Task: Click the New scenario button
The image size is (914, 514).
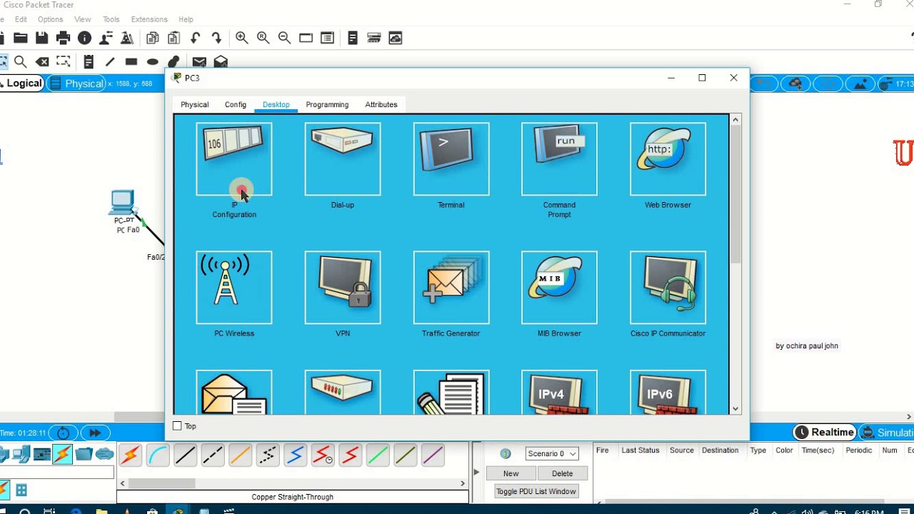Action: (511, 473)
